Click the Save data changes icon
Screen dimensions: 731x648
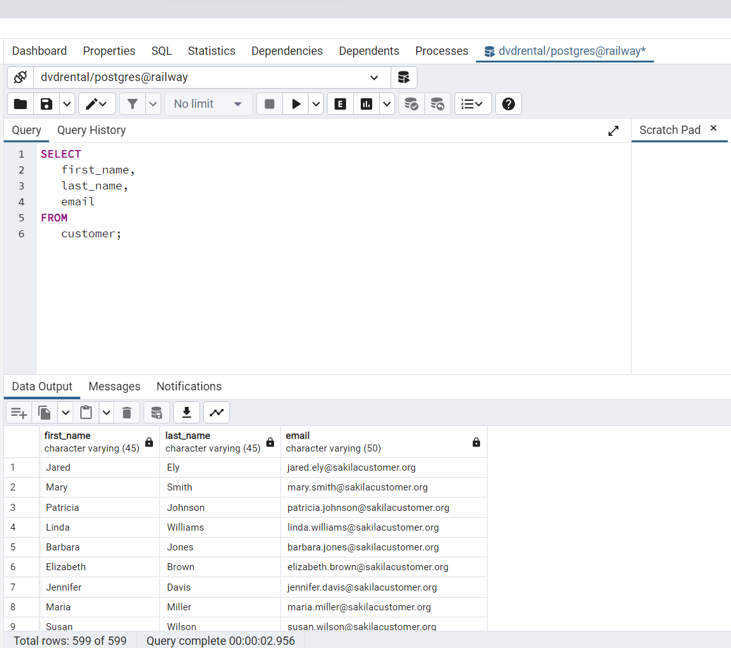click(157, 413)
